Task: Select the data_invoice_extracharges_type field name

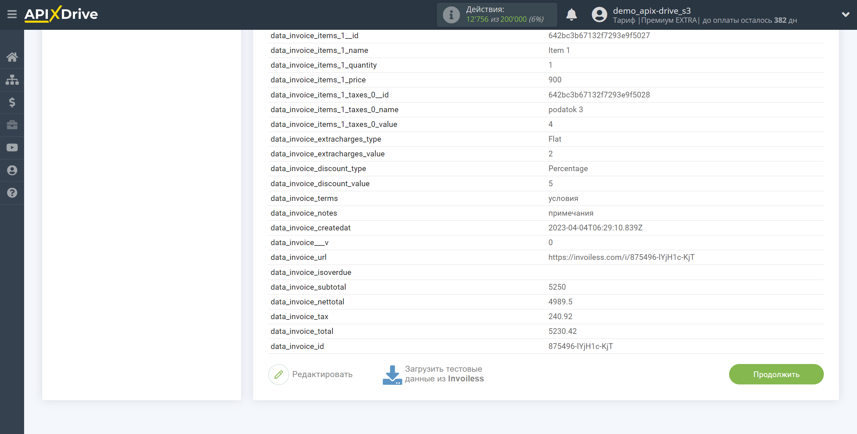Action: pyautogui.click(x=326, y=139)
